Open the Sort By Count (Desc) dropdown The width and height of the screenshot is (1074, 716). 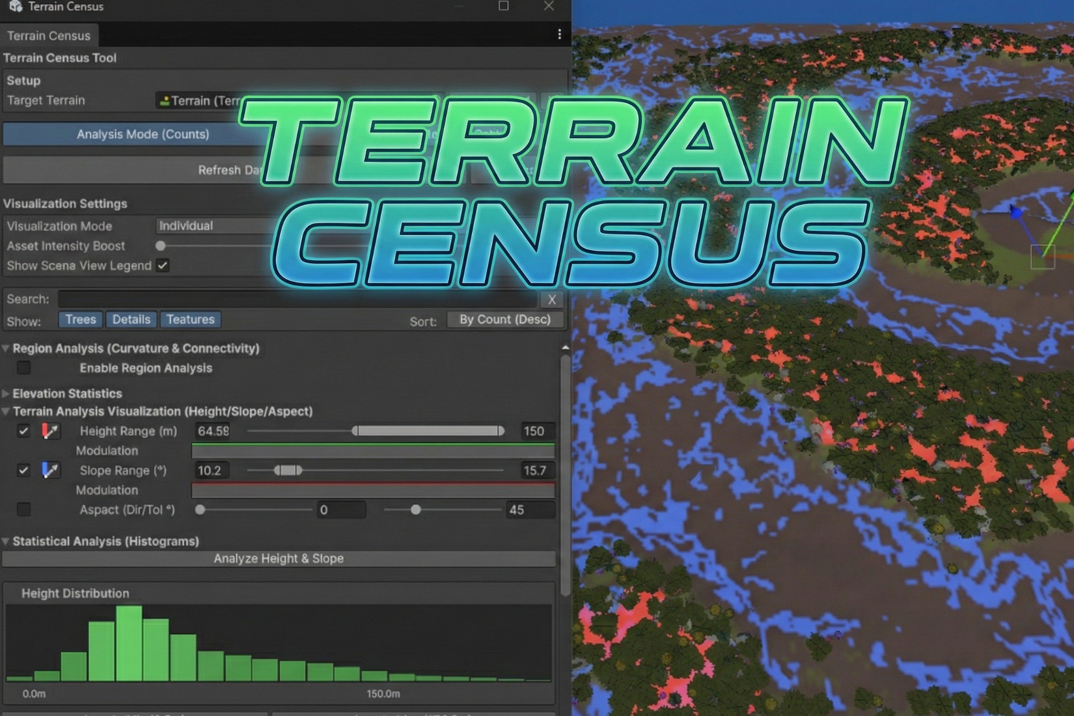pyautogui.click(x=505, y=320)
